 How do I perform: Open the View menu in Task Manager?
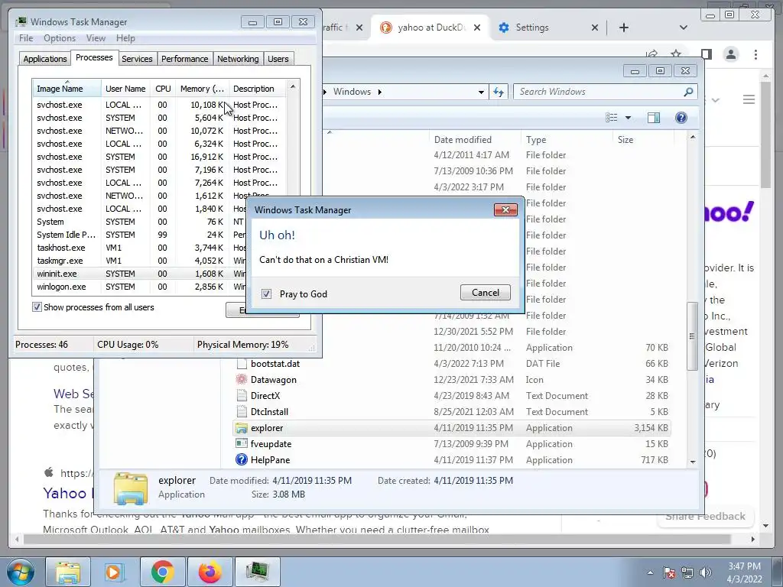pos(96,38)
